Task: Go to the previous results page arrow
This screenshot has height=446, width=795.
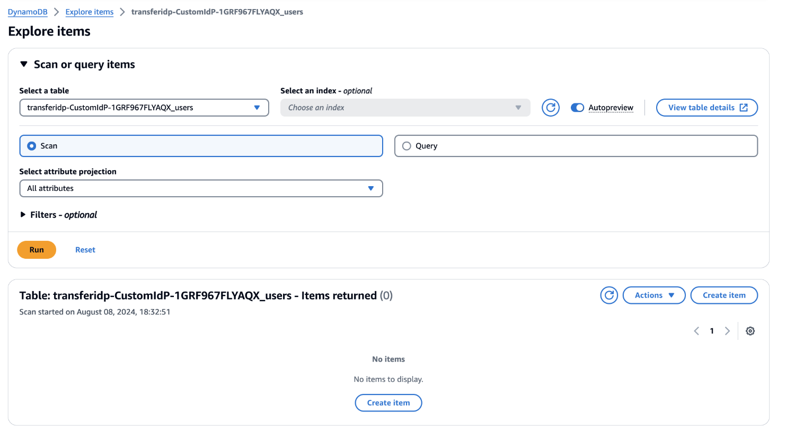Action: 696,330
